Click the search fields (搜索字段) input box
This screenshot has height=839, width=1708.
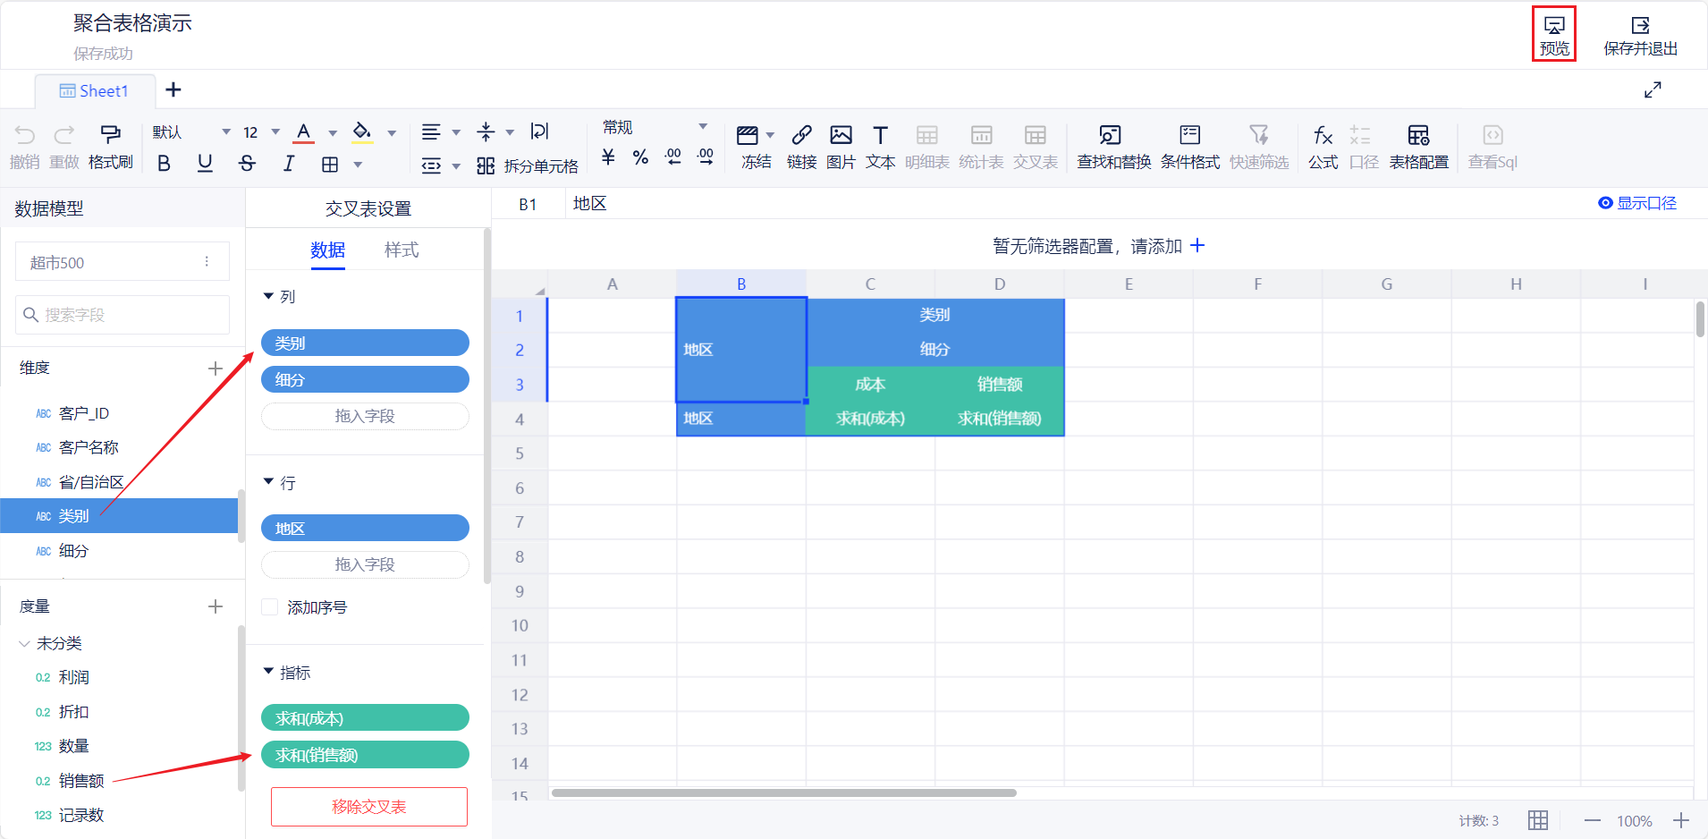click(123, 315)
